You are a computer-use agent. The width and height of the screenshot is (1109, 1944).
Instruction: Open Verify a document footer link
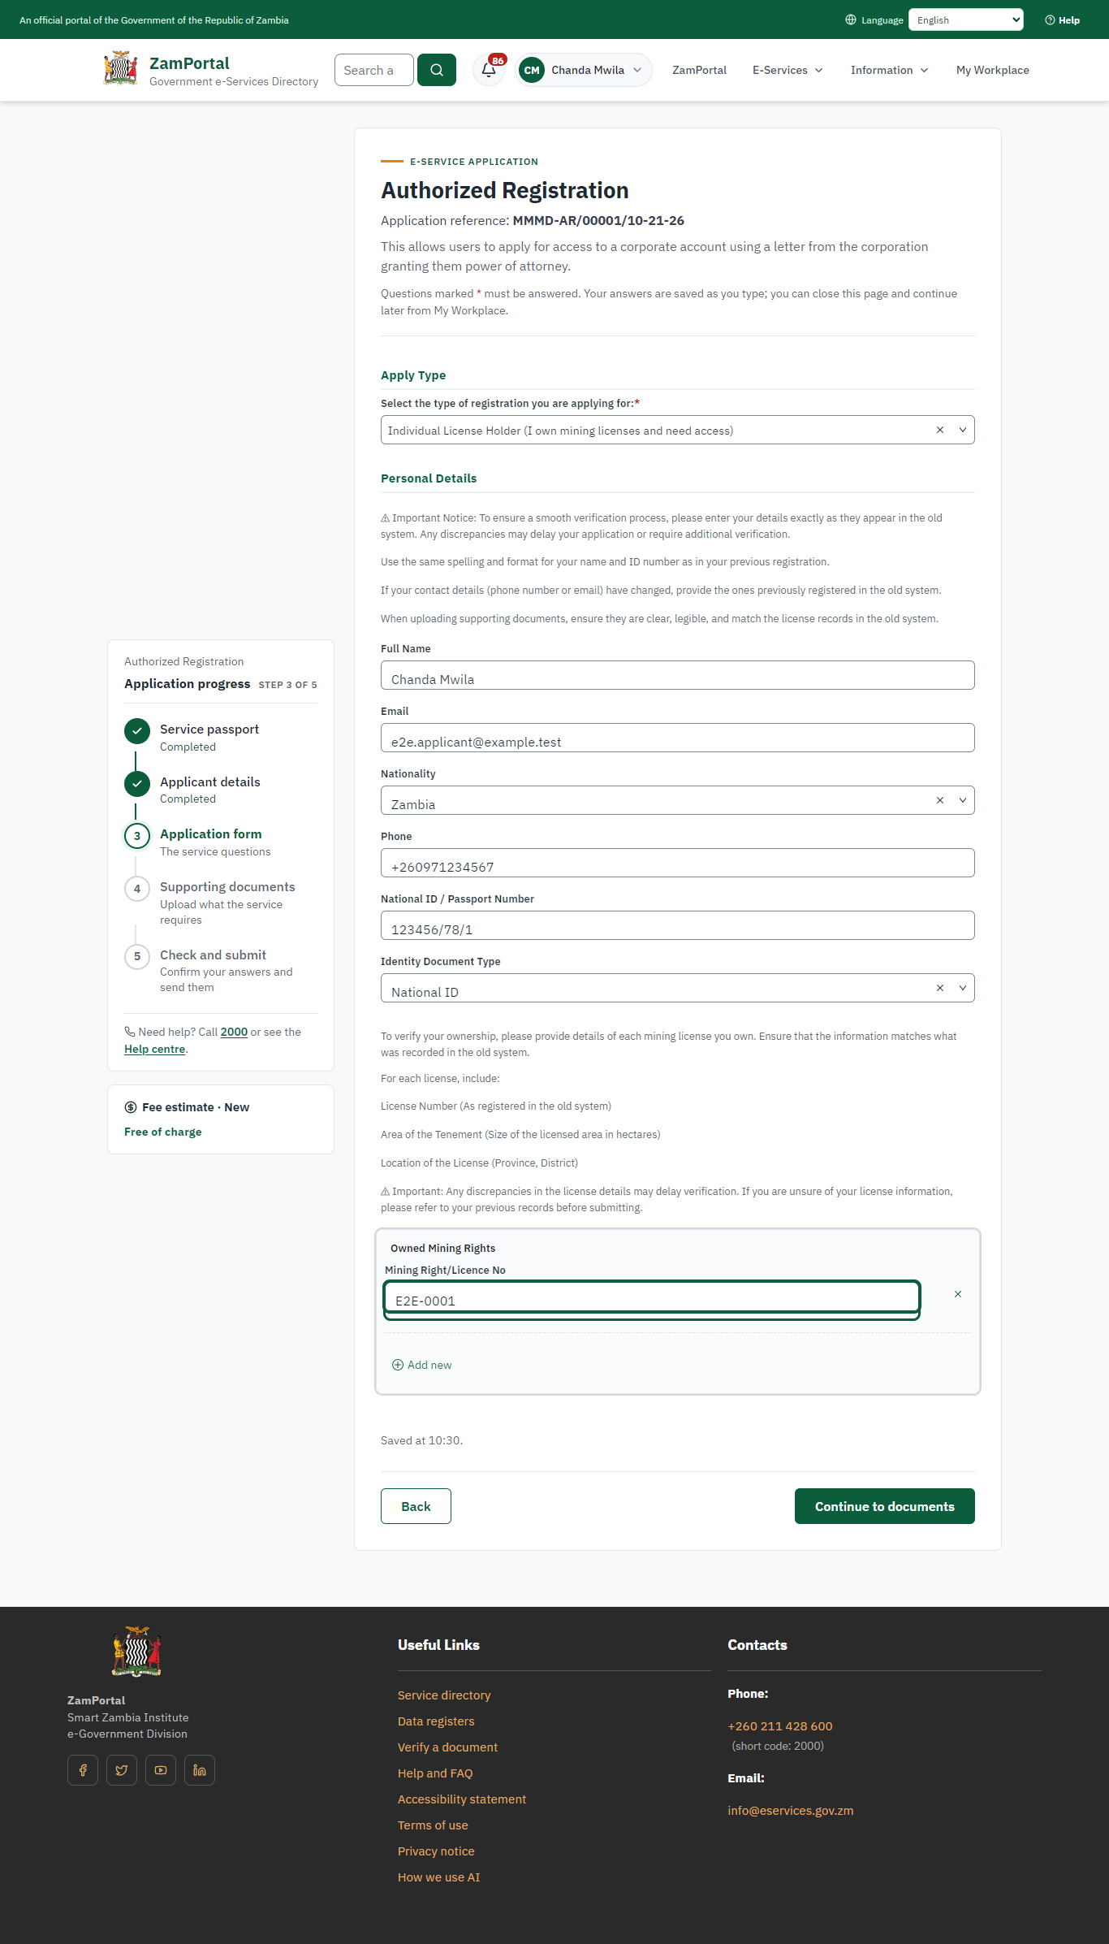tap(447, 1747)
